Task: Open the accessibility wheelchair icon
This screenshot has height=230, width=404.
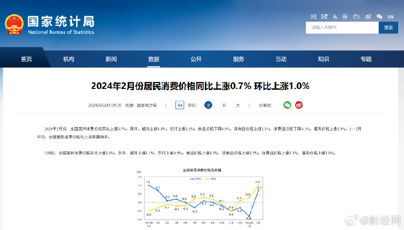Action: pos(335,17)
